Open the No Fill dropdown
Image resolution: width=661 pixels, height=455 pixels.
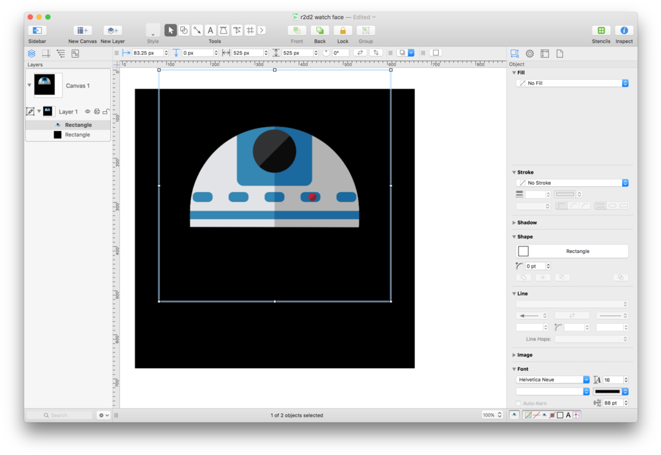point(572,83)
